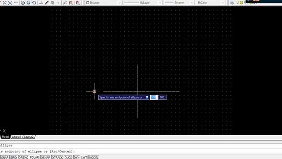Toggle OSNAP in status bar
The image size is (282, 159).
coord(45,157)
